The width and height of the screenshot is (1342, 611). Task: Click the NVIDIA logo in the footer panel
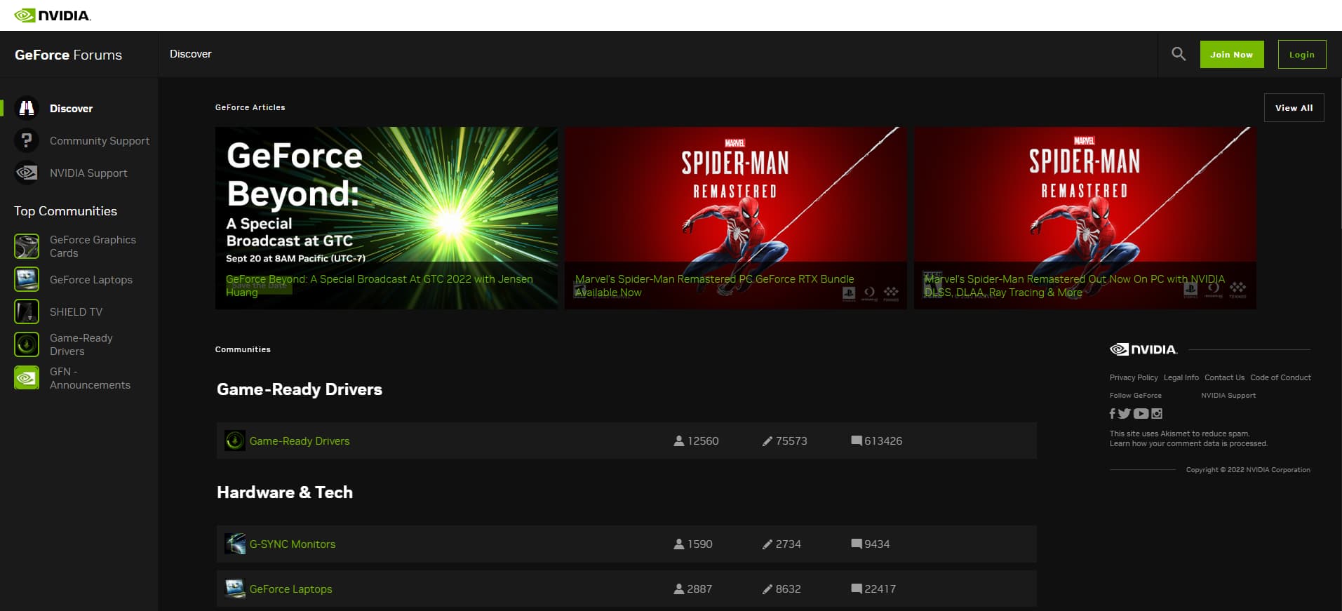pos(1143,349)
